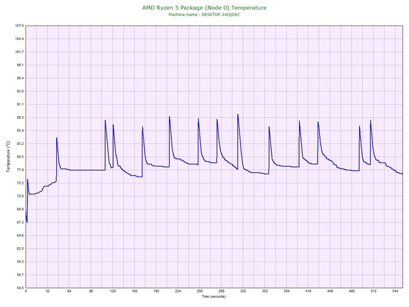The image size is (409, 307).
Task: Click the 64.6 y-axis value
Action: [20, 235]
